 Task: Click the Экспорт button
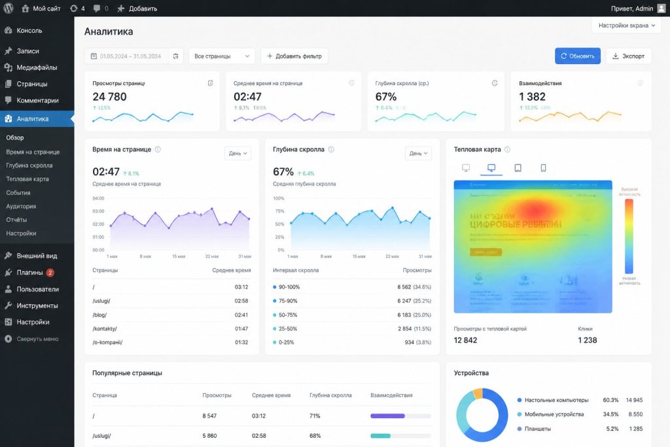(x=629, y=56)
